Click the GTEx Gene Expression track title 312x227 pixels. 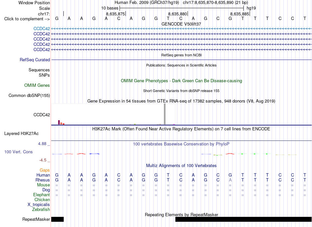click(181, 101)
